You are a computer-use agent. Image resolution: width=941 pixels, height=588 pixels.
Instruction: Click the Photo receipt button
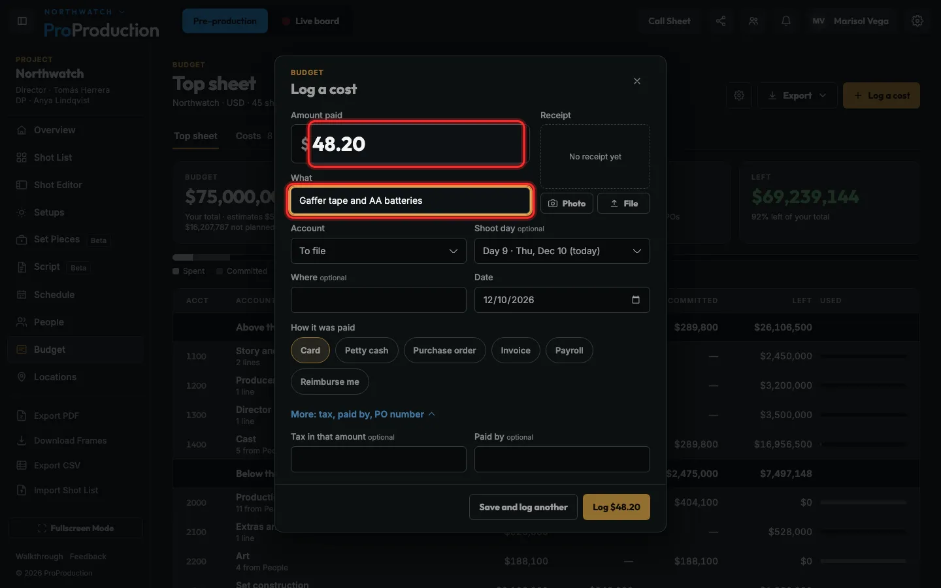(567, 203)
